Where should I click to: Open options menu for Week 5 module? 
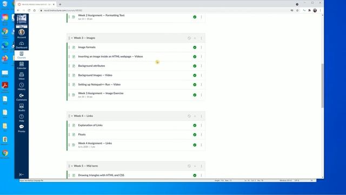coord(201,166)
